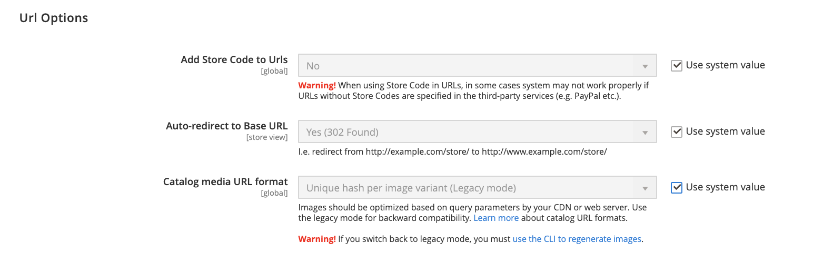
Task: Click the Store Code warning message text
Action: [x=473, y=90]
